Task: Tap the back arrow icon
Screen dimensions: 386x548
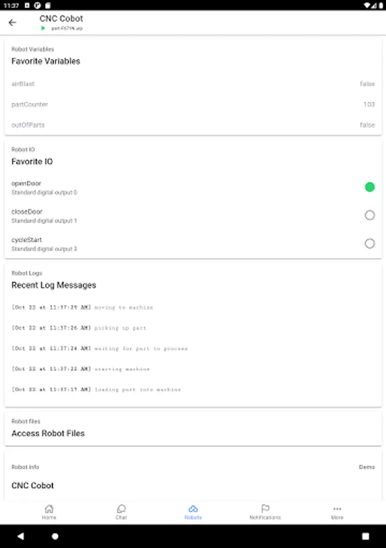Action: point(12,23)
